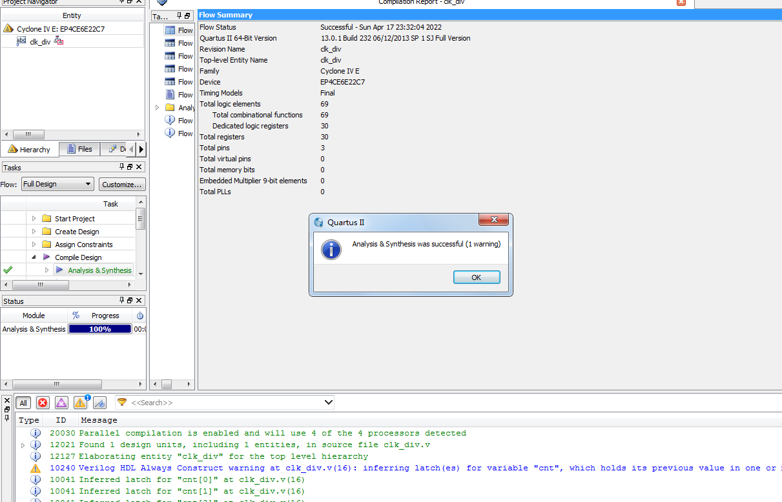The height and width of the screenshot is (502, 782).
Task: Select message 12127 Elaborating entity clk_div
Action: click(209, 457)
